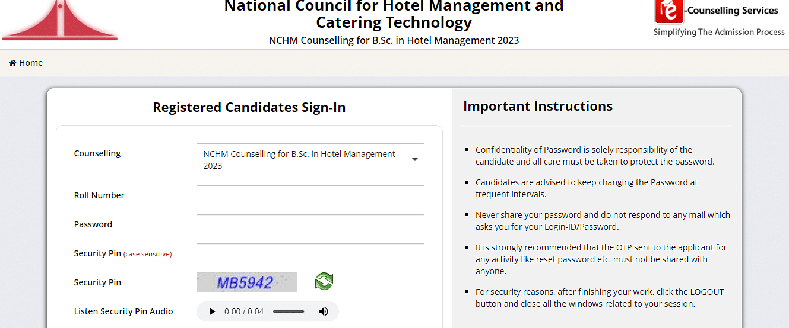Click the Important Instructions heading
This screenshot has height=328, width=789.
coord(538,107)
